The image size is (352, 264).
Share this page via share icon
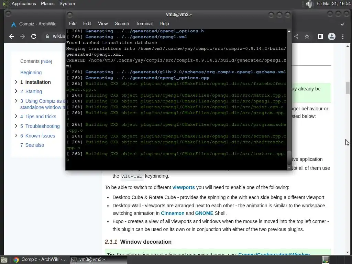point(296,36)
